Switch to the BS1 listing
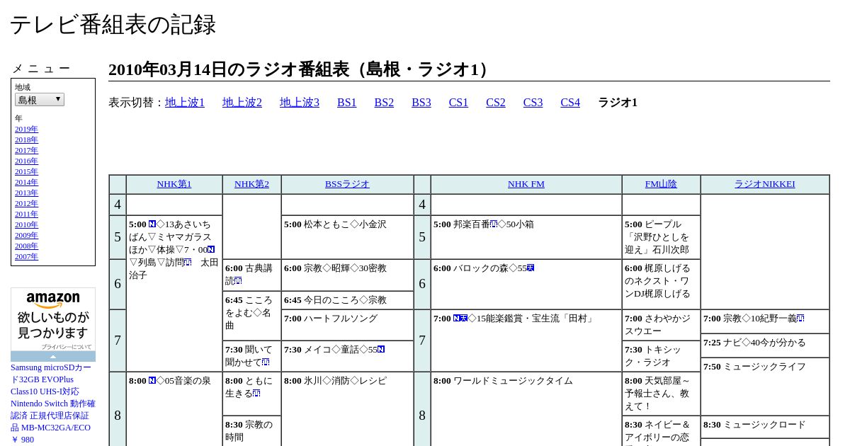 pos(347,103)
